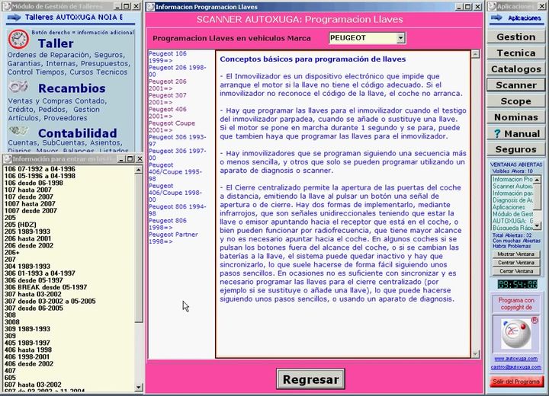Click scroll-down arrow in Ventanas Abiertas list

[x=537, y=225]
